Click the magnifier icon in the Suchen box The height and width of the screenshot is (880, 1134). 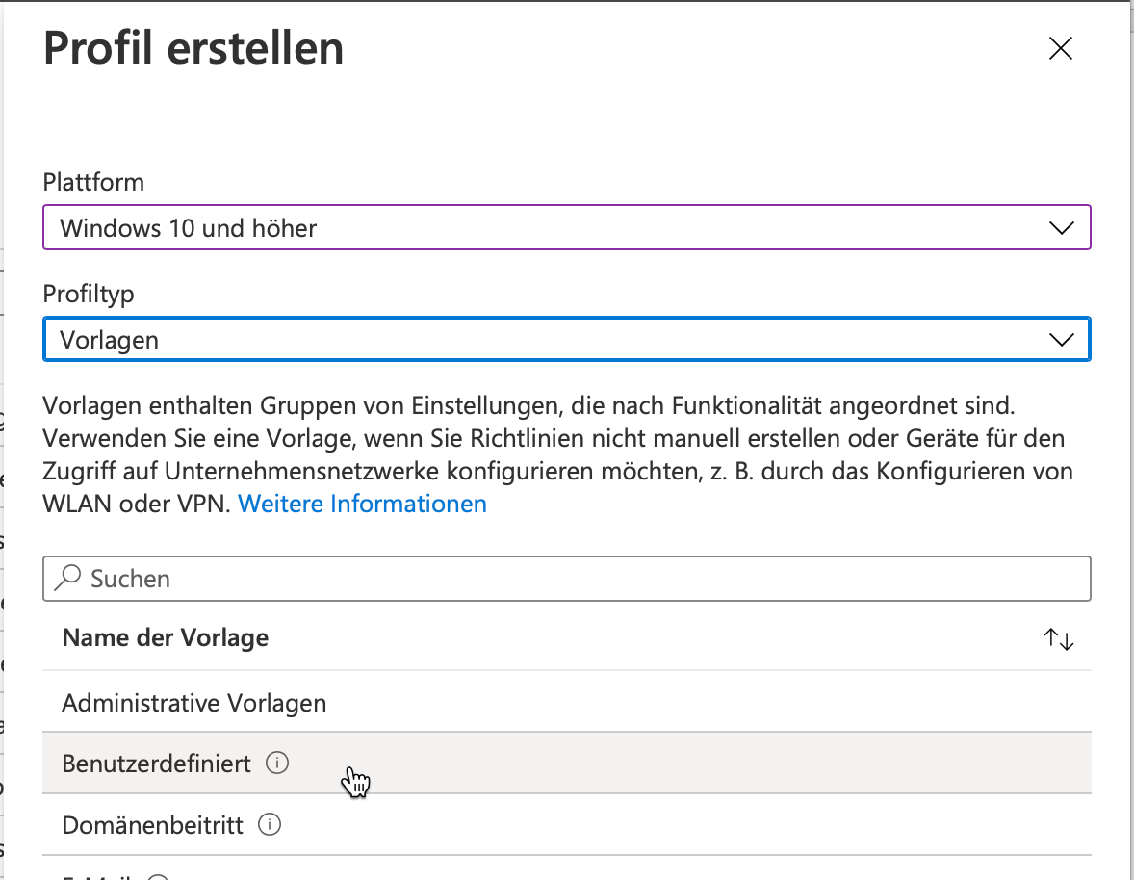tap(66, 578)
